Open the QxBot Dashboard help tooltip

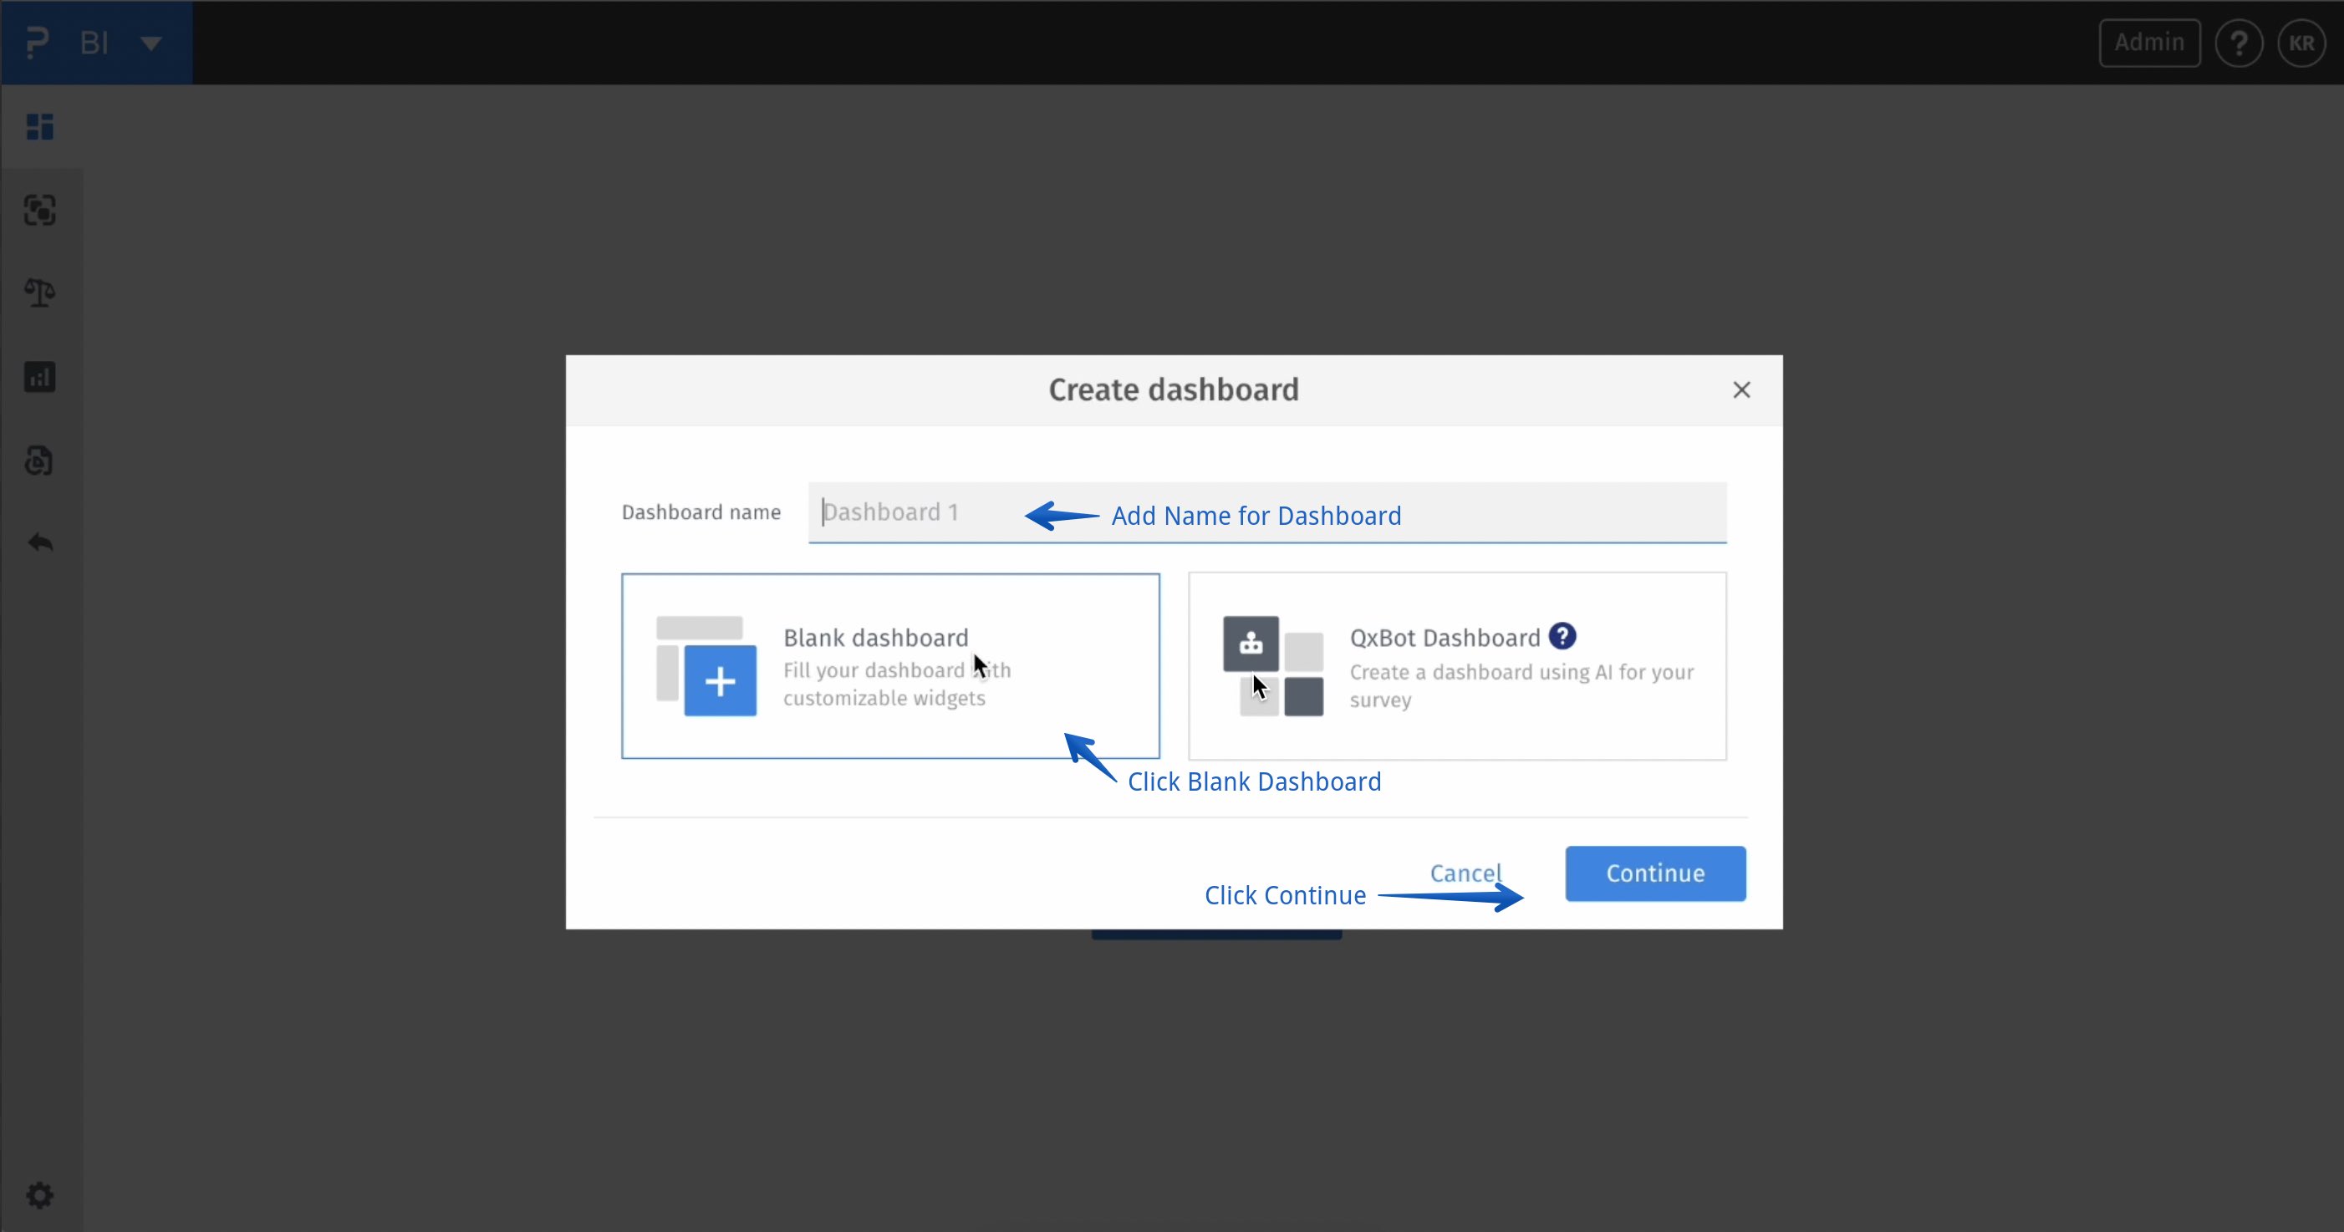coord(1562,636)
